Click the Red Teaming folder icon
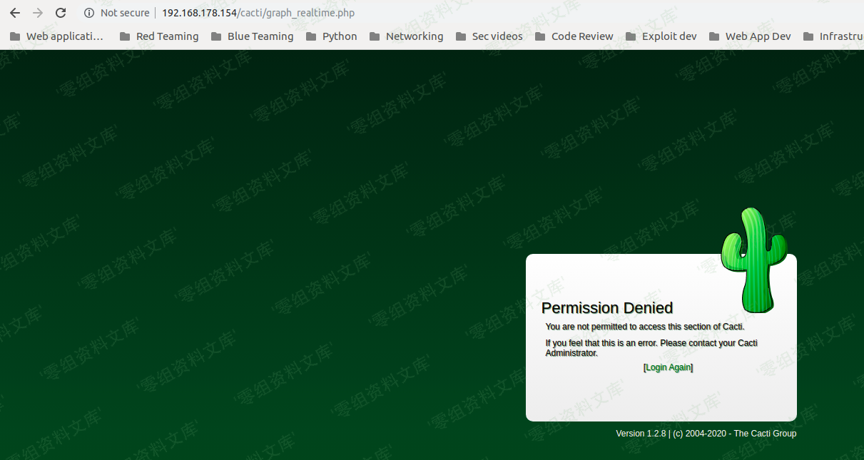Viewport: 864px width, 460px height. 126,36
